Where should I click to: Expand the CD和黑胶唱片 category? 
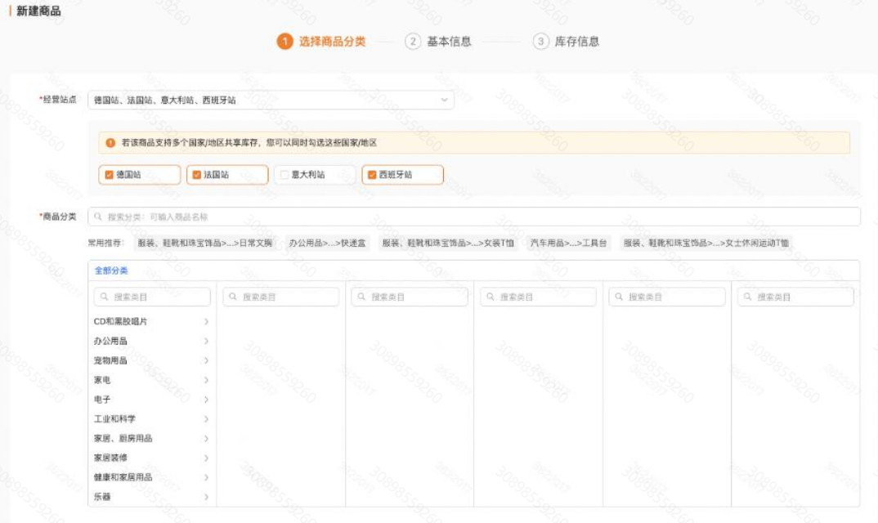(206, 322)
